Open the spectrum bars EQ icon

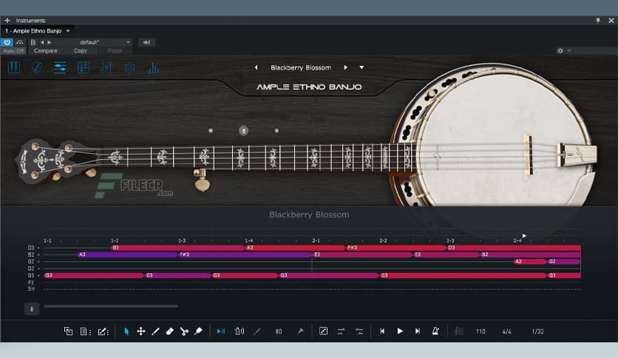tap(153, 68)
